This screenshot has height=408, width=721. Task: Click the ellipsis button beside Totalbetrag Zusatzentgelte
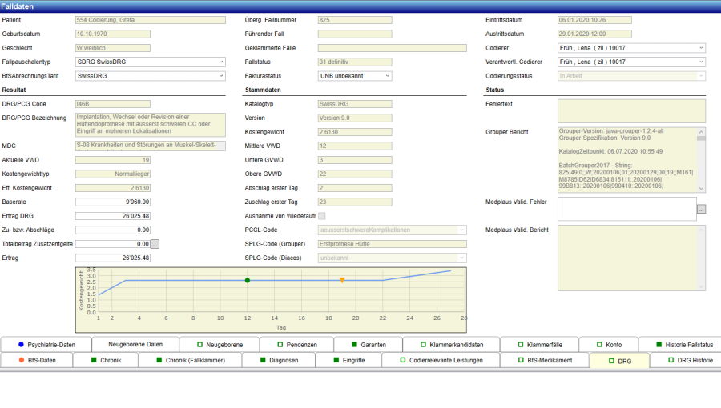coord(155,243)
